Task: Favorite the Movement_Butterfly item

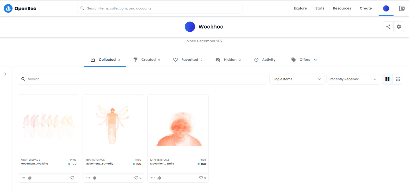Action: click(x=136, y=178)
